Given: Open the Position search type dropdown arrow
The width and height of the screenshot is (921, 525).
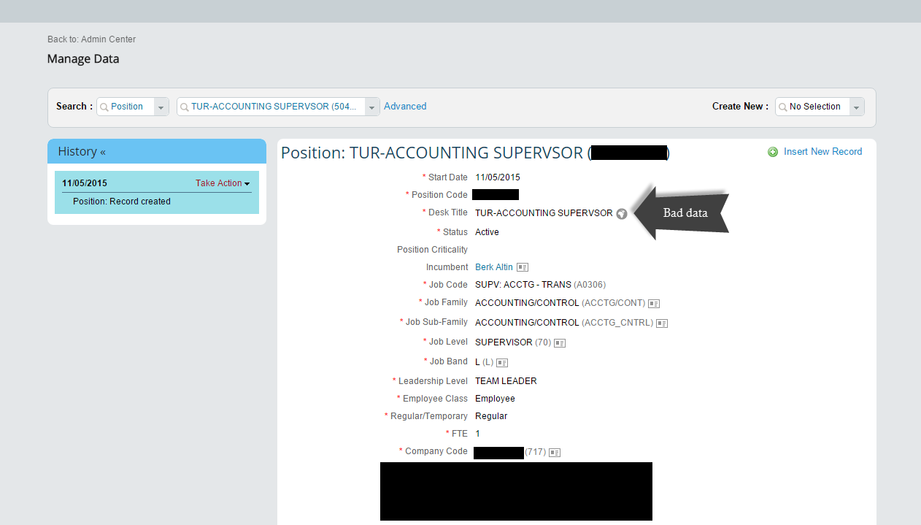Looking at the screenshot, I should (161, 107).
